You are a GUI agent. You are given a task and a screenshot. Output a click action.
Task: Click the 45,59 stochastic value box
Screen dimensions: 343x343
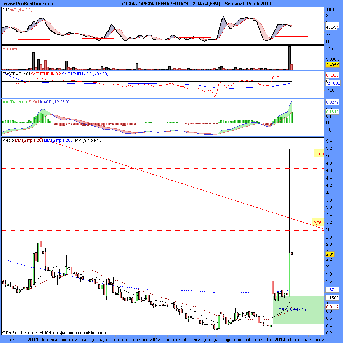[331, 27]
